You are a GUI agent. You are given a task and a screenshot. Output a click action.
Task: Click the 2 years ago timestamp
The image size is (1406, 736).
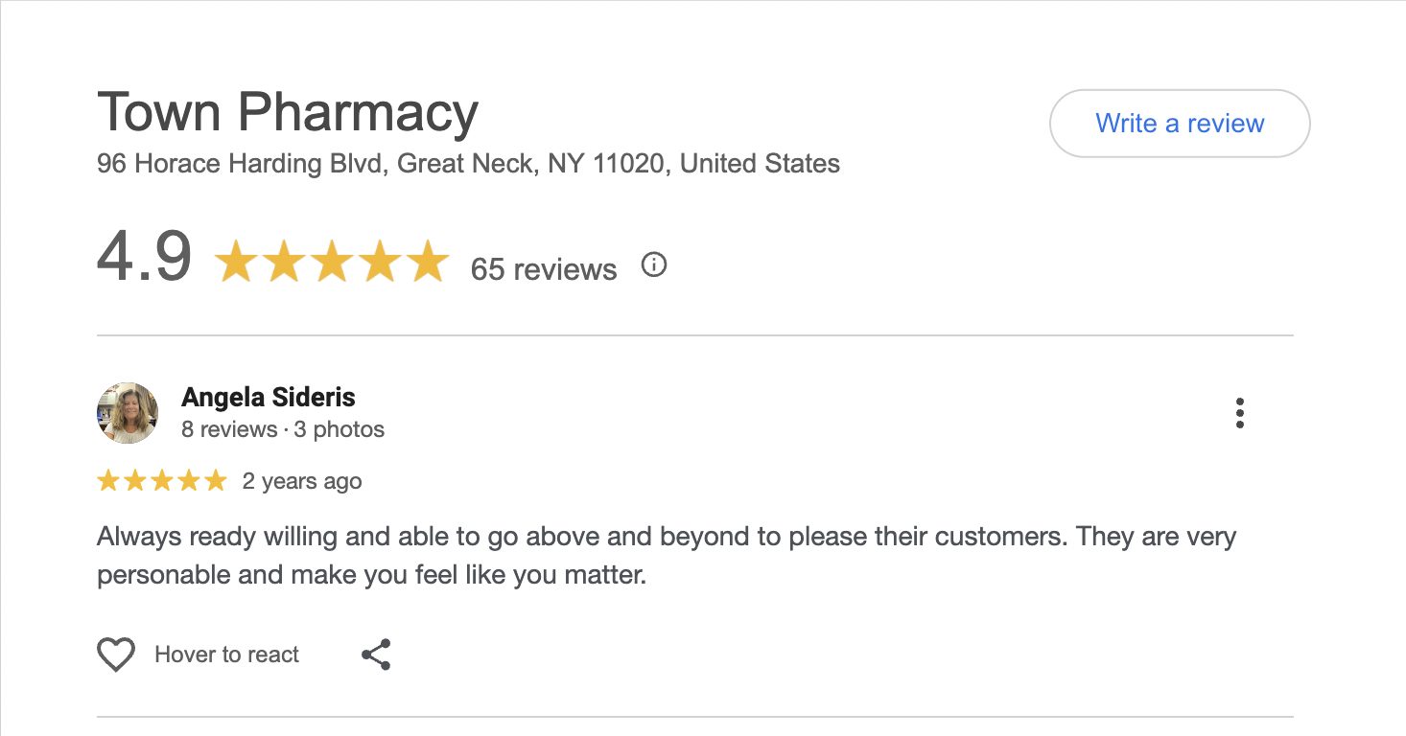click(302, 481)
